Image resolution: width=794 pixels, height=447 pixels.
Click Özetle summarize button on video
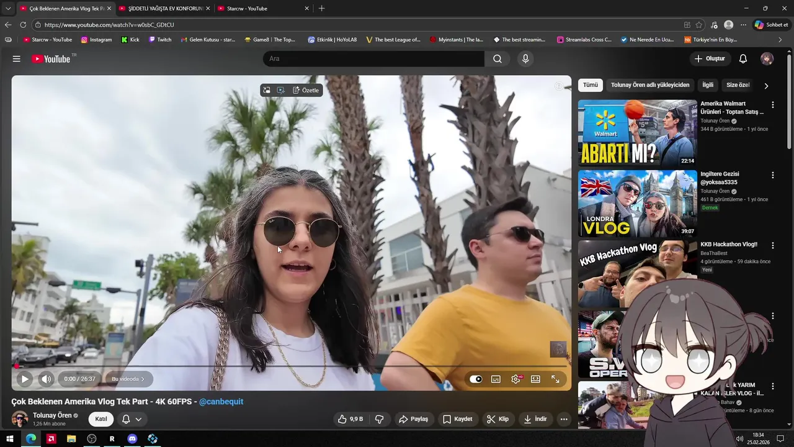coord(306,90)
